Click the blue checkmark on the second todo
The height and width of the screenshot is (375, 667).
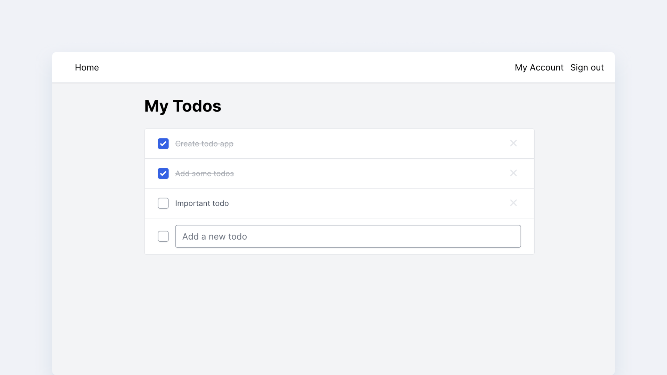[163, 174]
